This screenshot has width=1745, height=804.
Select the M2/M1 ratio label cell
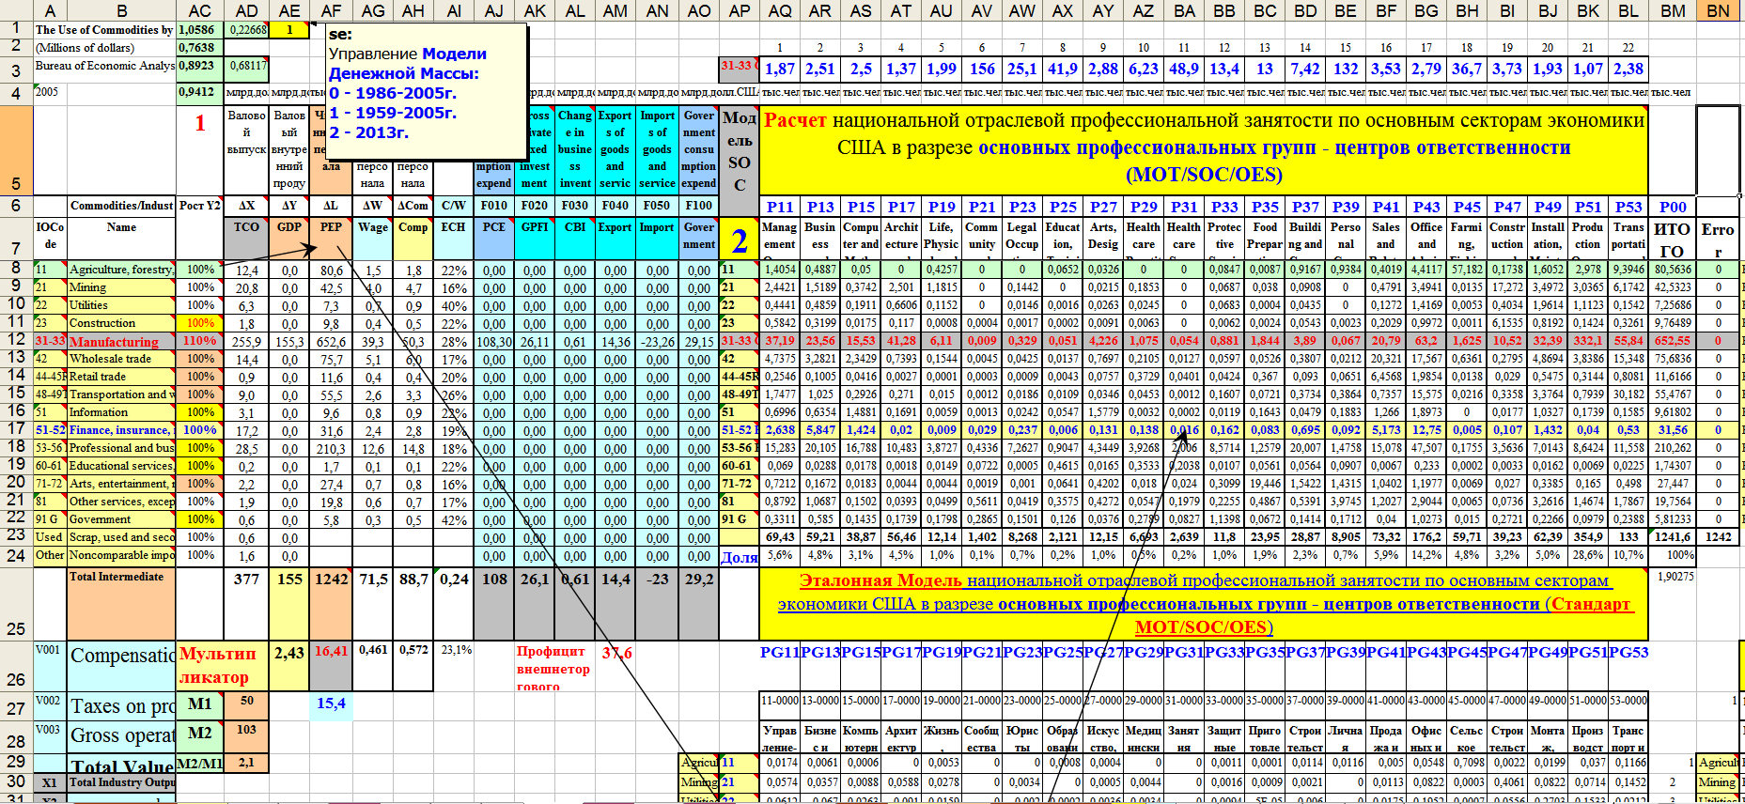199,763
